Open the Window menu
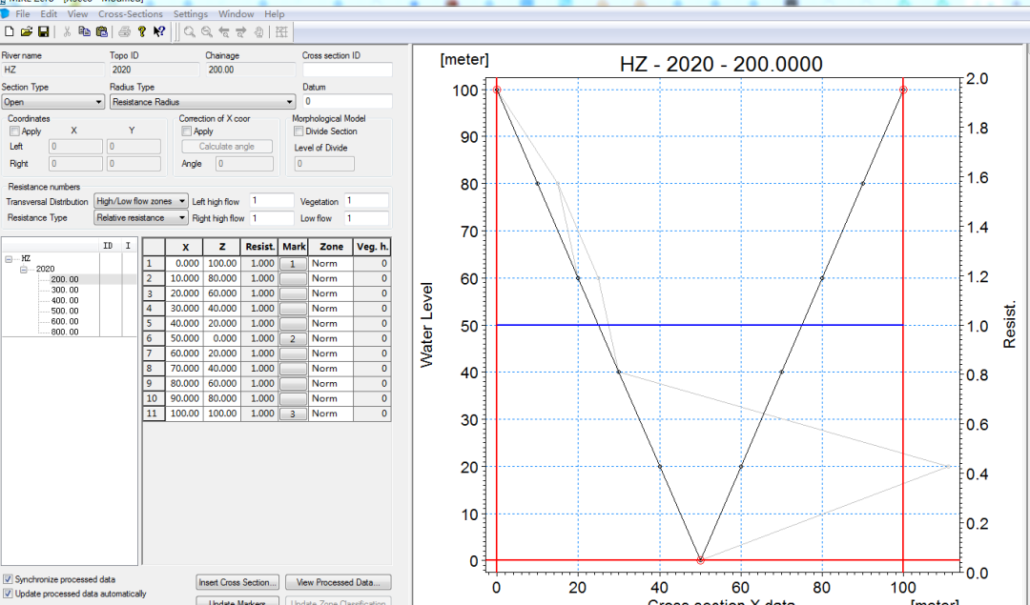This screenshot has height=605, width=1030. pos(236,13)
